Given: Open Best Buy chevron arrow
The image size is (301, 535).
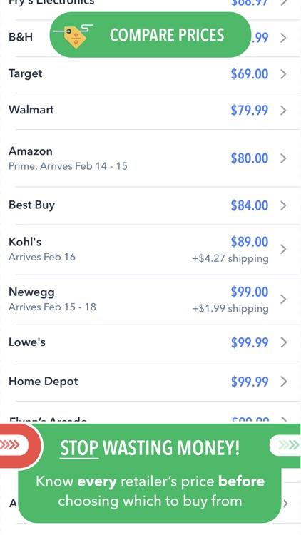Looking at the screenshot, I should (x=283, y=205).
